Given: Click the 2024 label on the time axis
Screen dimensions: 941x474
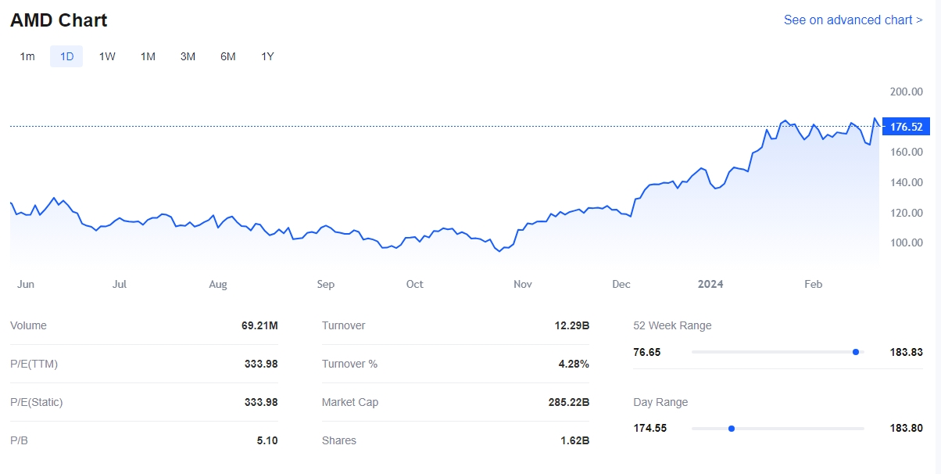Looking at the screenshot, I should [710, 284].
